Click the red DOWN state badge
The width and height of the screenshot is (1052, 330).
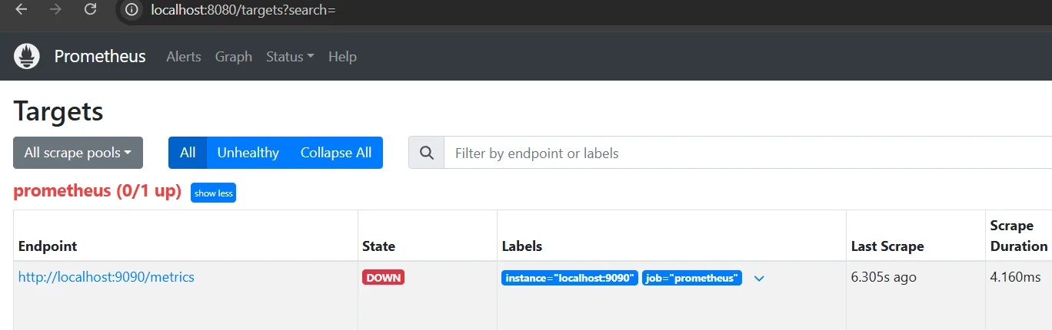(x=383, y=278)
